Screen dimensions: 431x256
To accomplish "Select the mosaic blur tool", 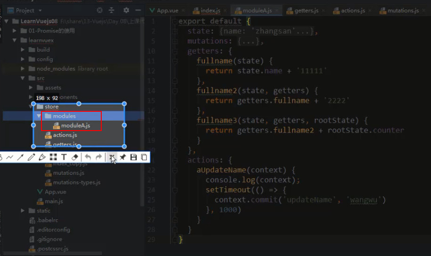I will [53, 157].
